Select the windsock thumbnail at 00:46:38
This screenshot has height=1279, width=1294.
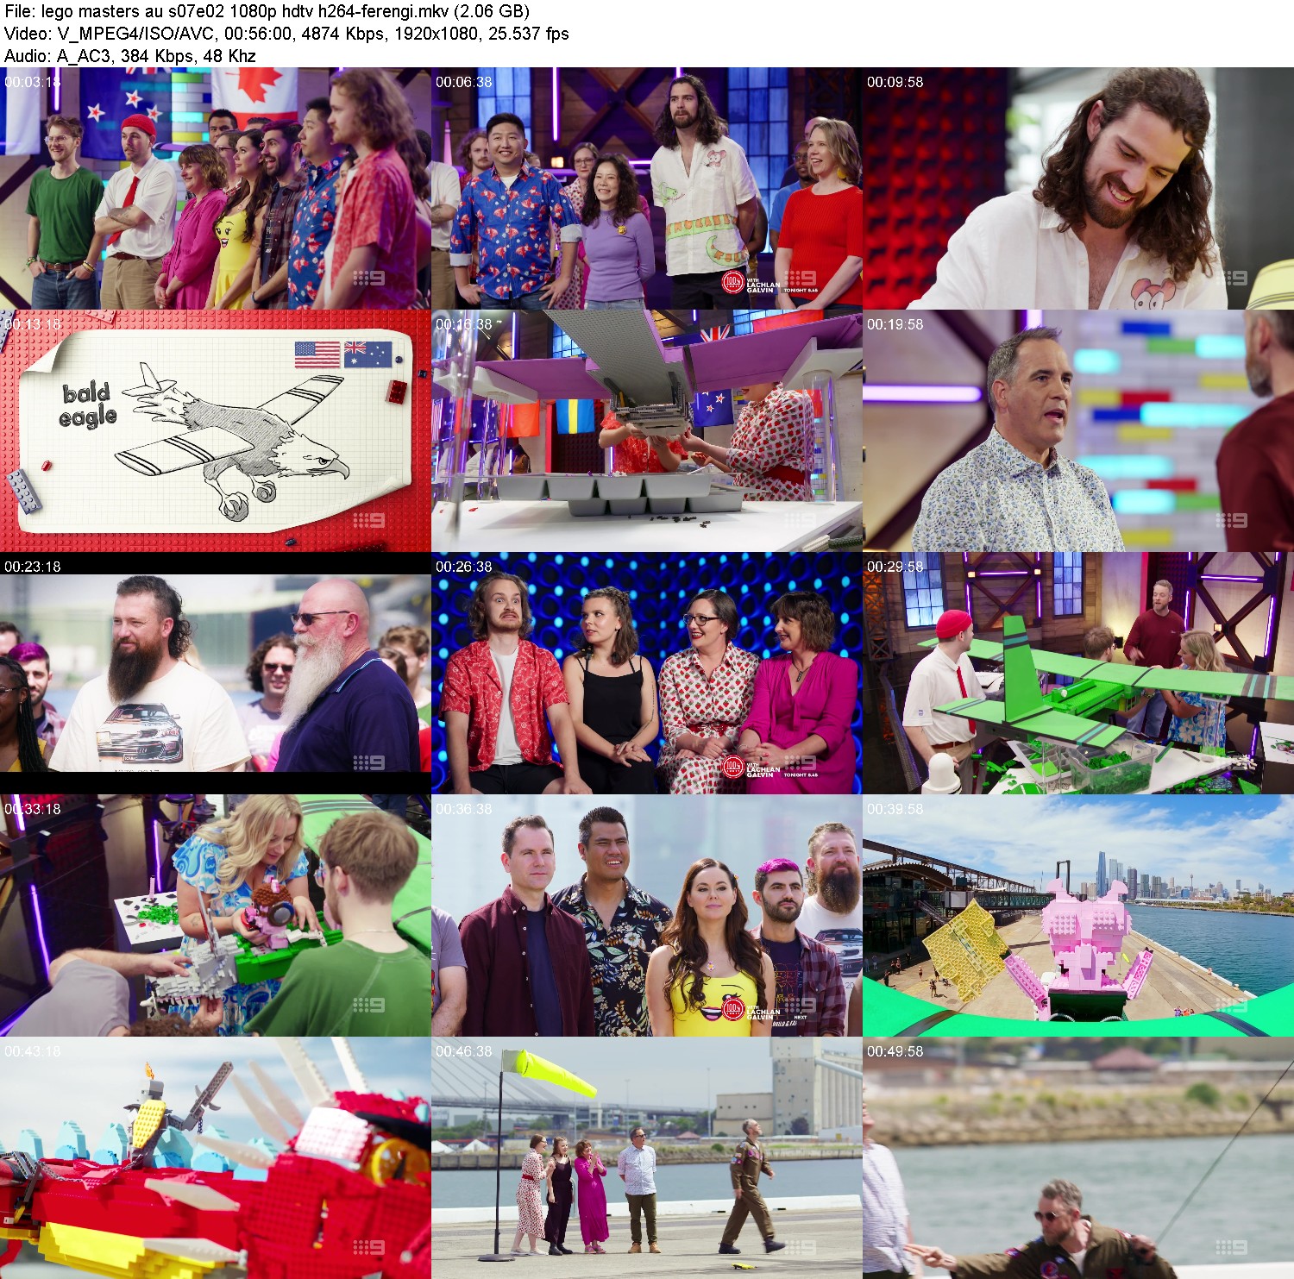coord(647,1158)
